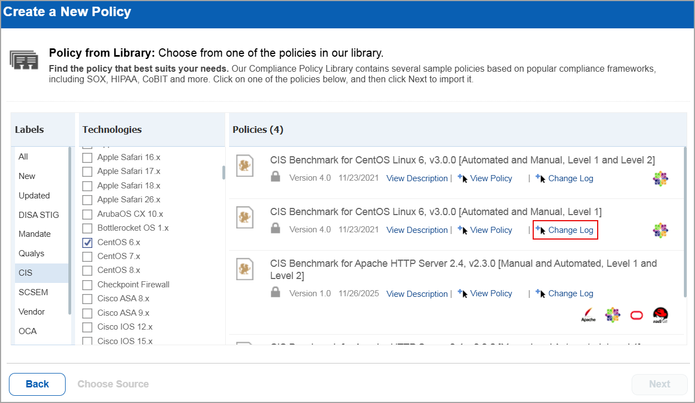The height and width of the screenshot is (403, 695).
Task: Click the CentOS logo on first policy row
Action: [660, 178]
